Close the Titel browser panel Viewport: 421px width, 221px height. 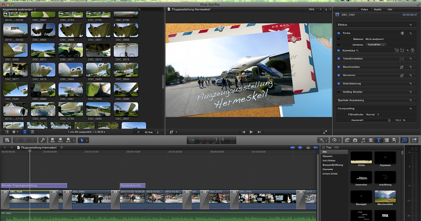click(x=324, y=147)
